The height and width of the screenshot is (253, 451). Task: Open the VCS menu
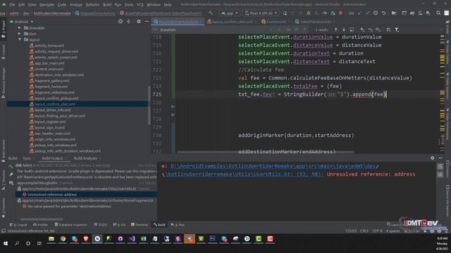pos(140,5)
